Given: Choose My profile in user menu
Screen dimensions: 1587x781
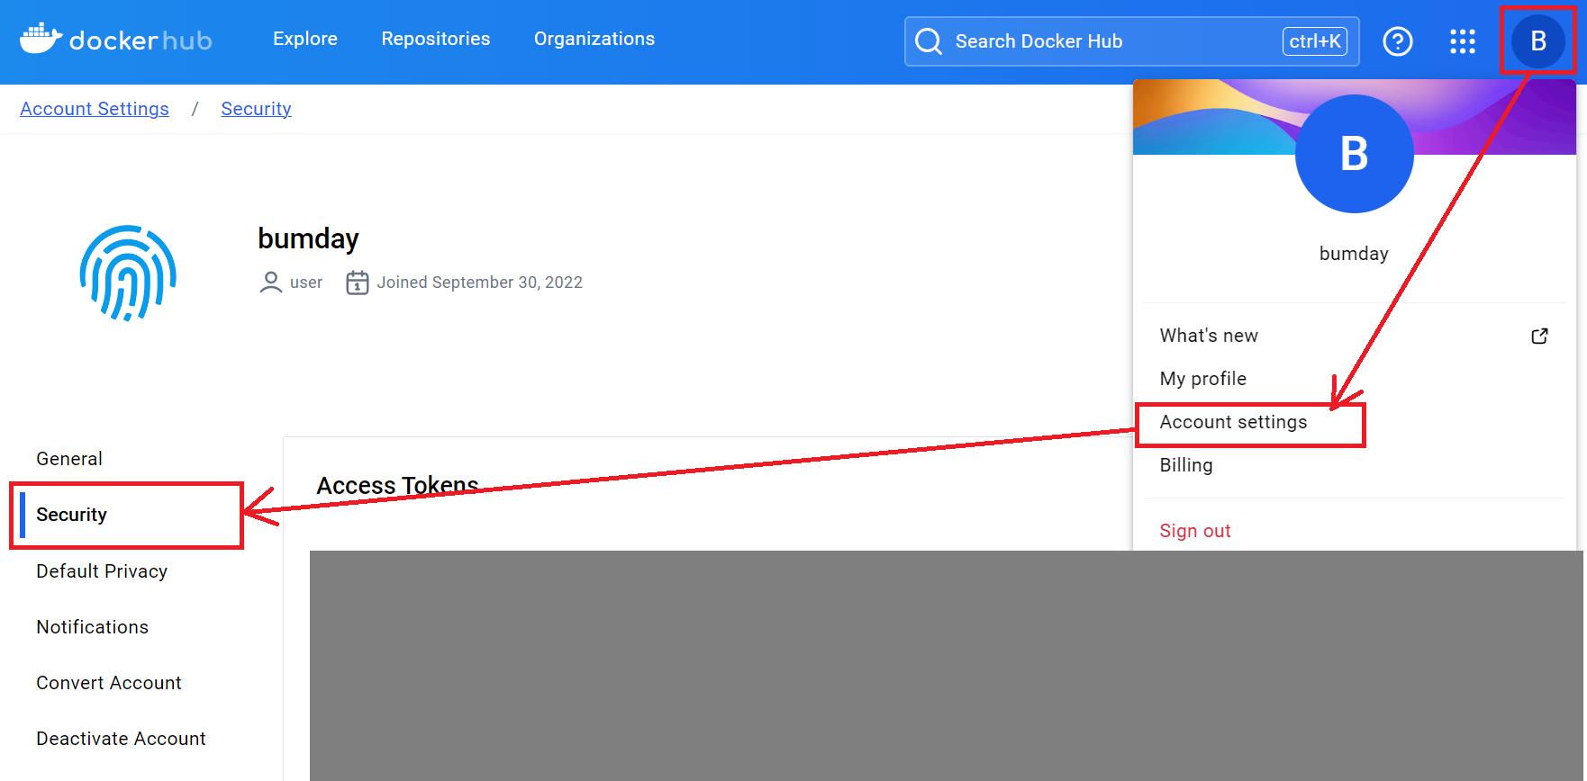Looking at the screenshot, I should tap(1203, 379).
